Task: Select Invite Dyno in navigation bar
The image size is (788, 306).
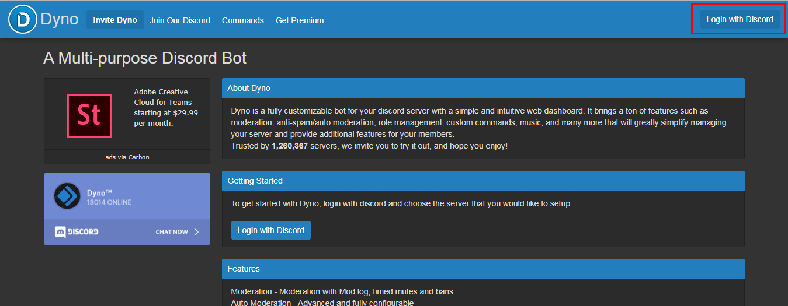Action: (115, 20)
